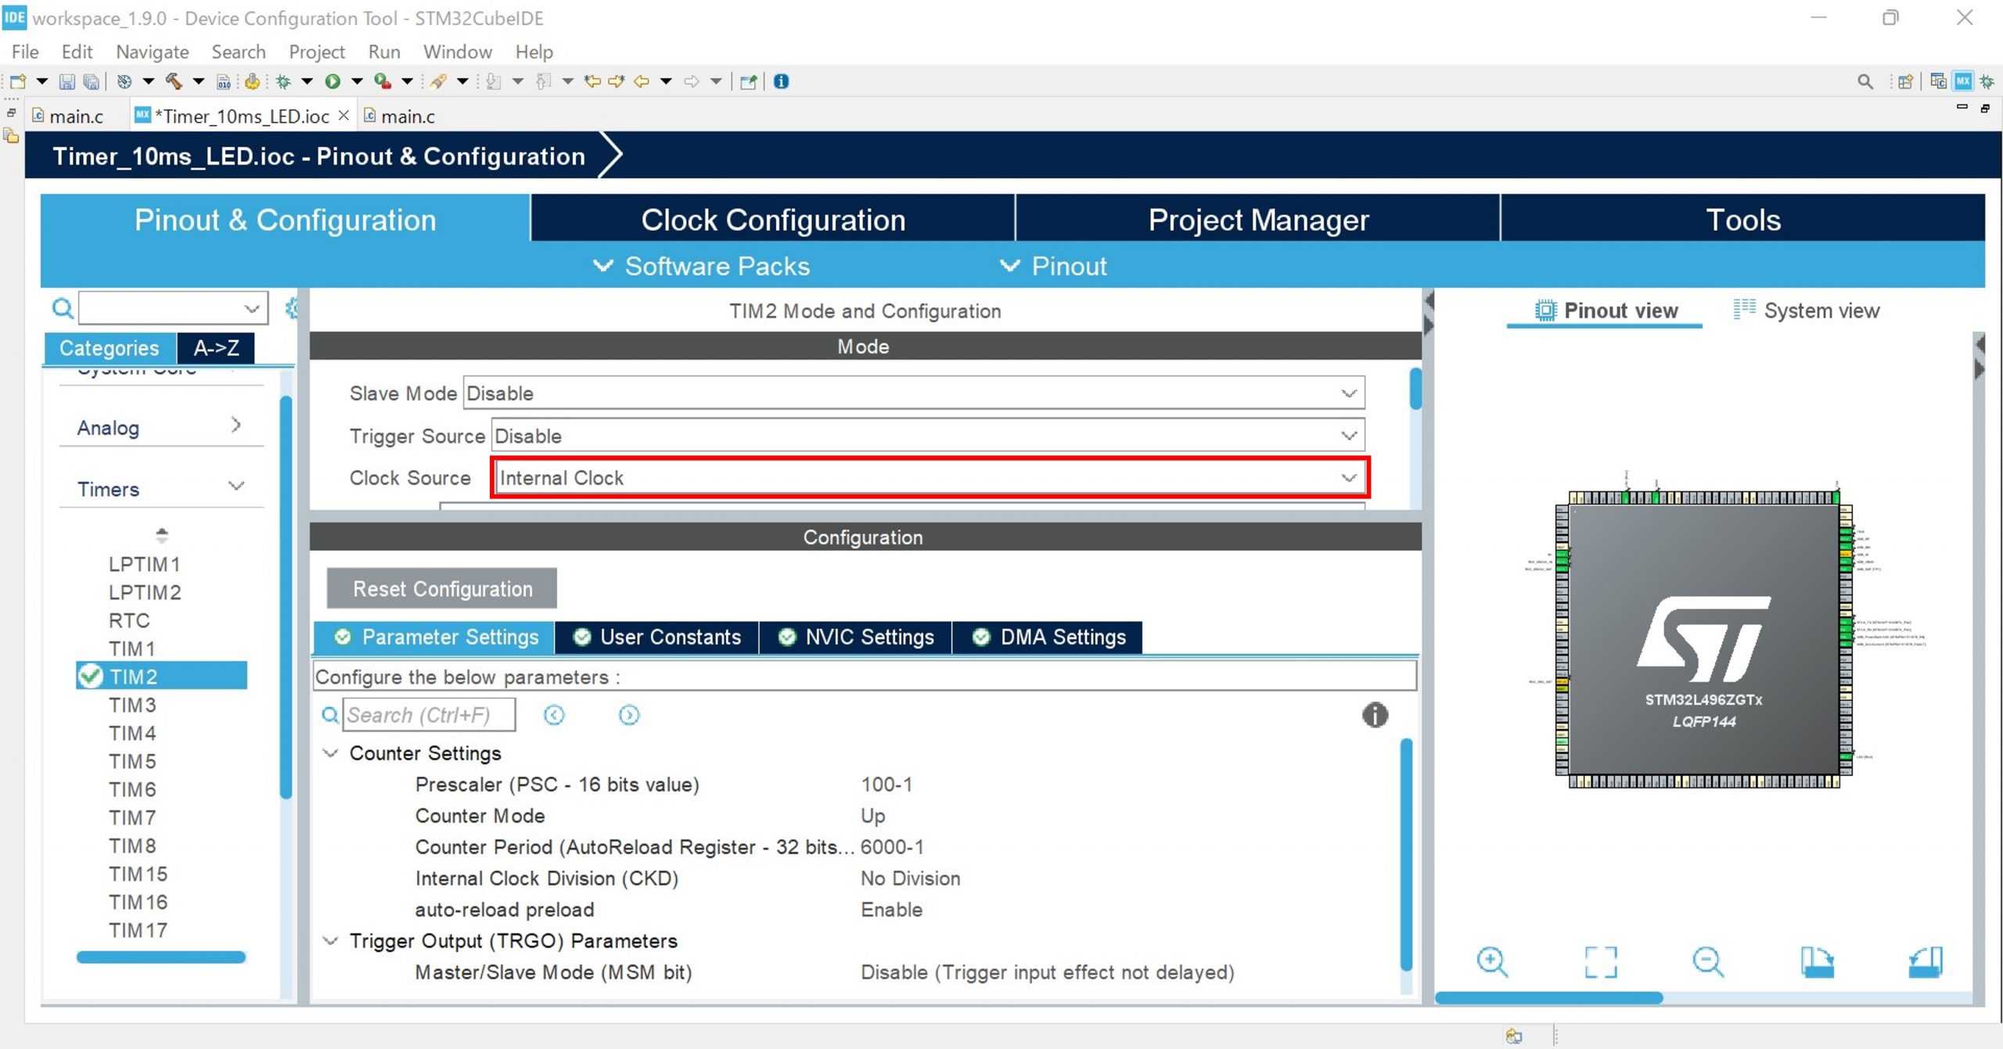This screenshot has width=2003, height=1049.
Task: Select RTC in the timers list
Action: pos(129,620)
